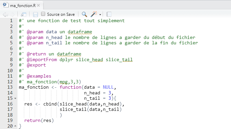Image resolution: width=231 pixels, height=129 pixels.
Task: Go back to previous source location
Action: click(x=5, y=14)
